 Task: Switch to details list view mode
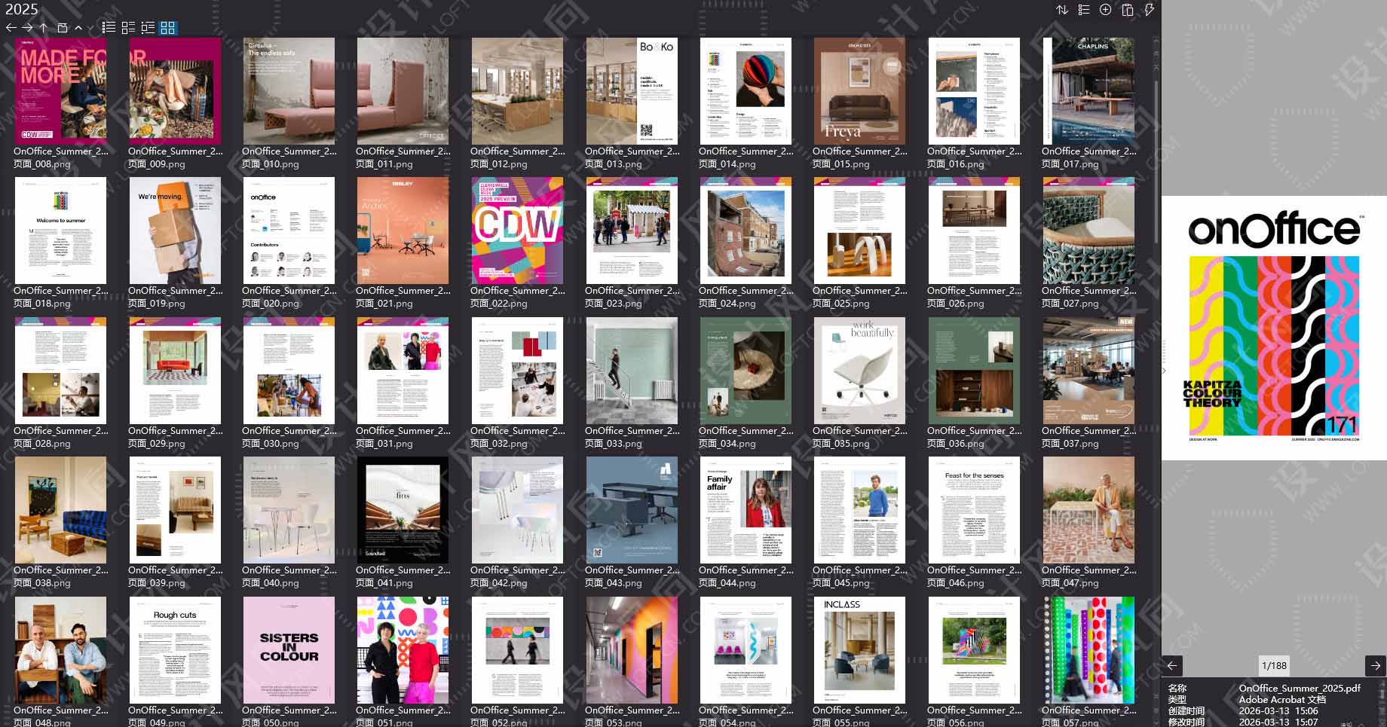(x=109, y=28)
